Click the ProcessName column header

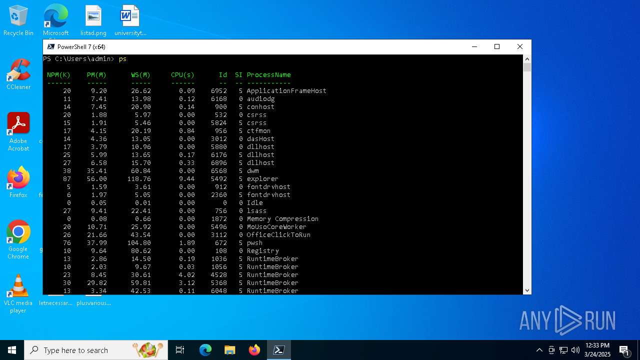(268, 75)
